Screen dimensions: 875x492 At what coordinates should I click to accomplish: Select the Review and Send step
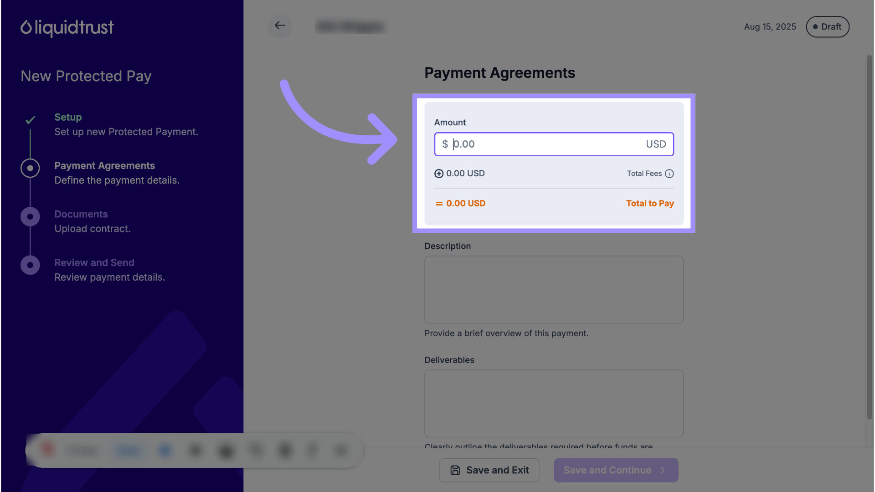[94, 263]
